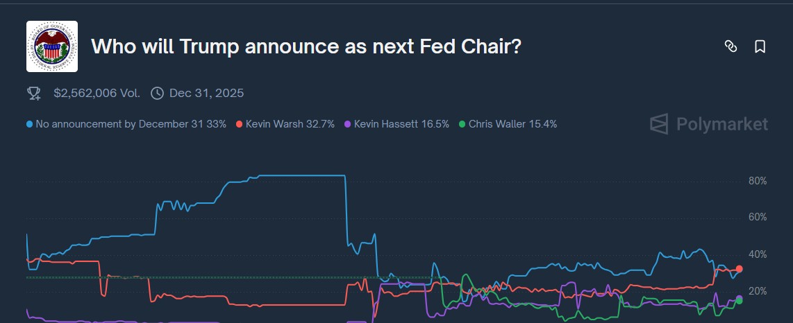Viewport: 793px width, 323px height.
Task: Click the 80% axis label
Action: 758,181
